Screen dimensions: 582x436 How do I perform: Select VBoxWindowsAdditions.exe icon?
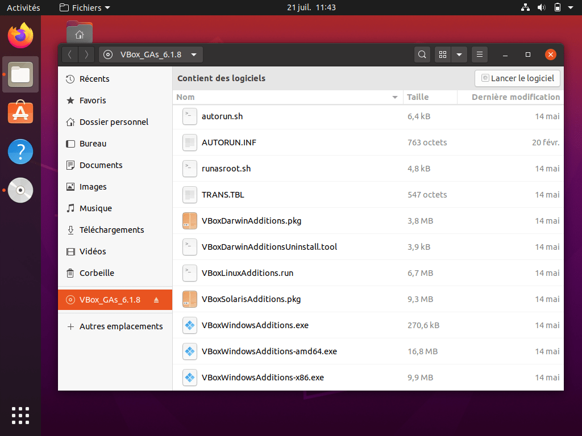click(190, 325)
